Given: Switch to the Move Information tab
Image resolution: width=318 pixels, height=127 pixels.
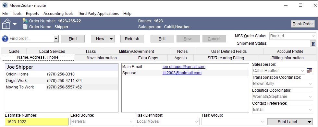Looking at the screenshot, I should point(102,58).
